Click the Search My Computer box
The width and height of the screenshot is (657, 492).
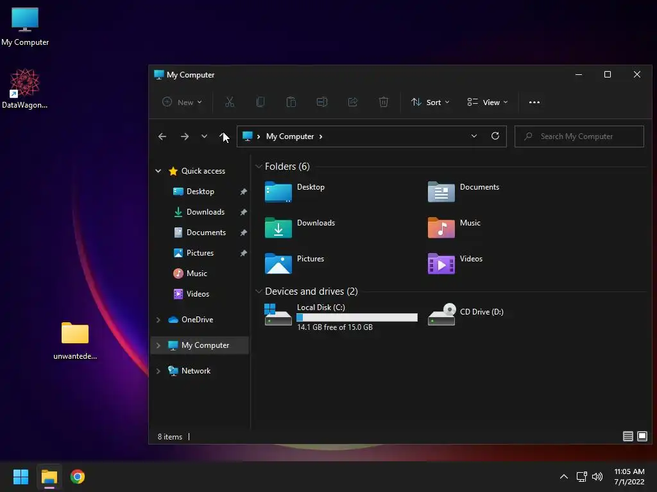click(579, 136)
